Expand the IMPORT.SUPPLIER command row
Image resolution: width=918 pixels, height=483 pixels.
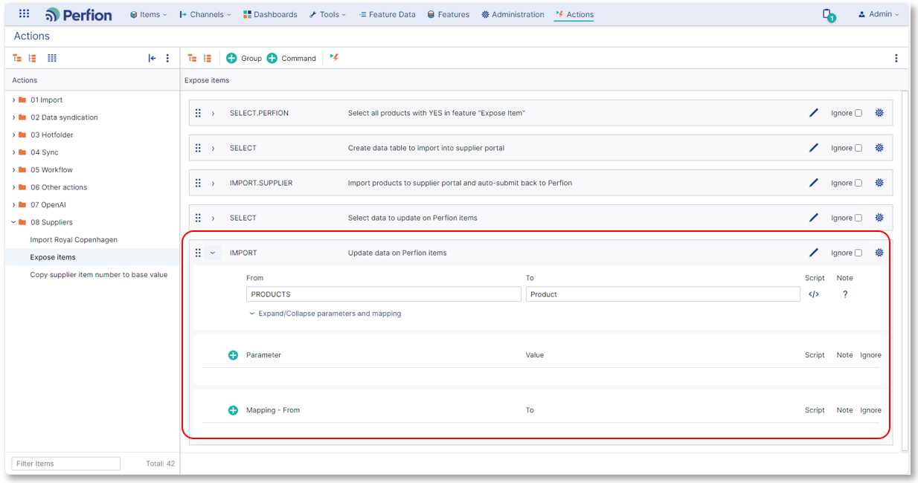click(x=213, y=183)
